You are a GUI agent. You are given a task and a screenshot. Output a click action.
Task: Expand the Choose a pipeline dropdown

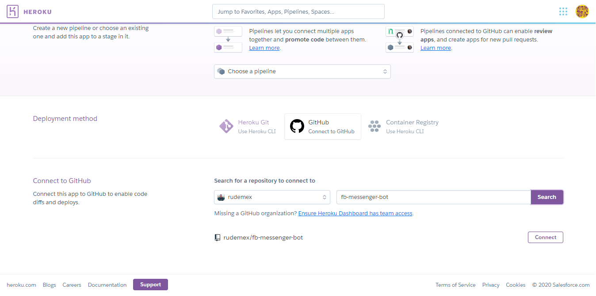pyautogui.click(x=302, y=71)
